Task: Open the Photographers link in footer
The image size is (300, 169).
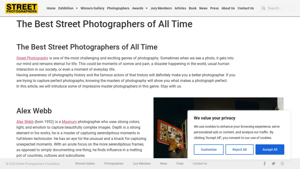Action: (114, 164)
